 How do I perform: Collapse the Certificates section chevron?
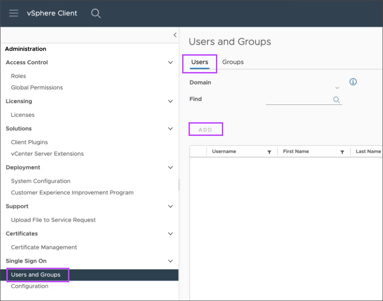pos(171,234)
